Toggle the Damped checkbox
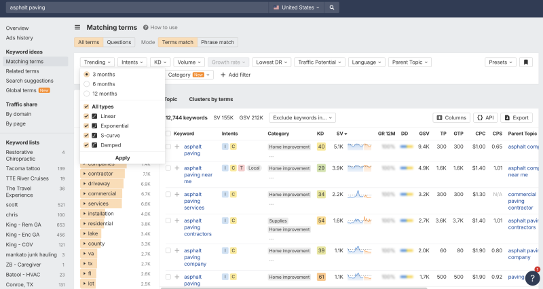This screenshot has height=289, width=543. coord(86,144)
